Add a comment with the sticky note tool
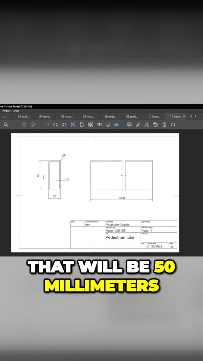Screen dimensions: 203x361 (x=129, y=125)
